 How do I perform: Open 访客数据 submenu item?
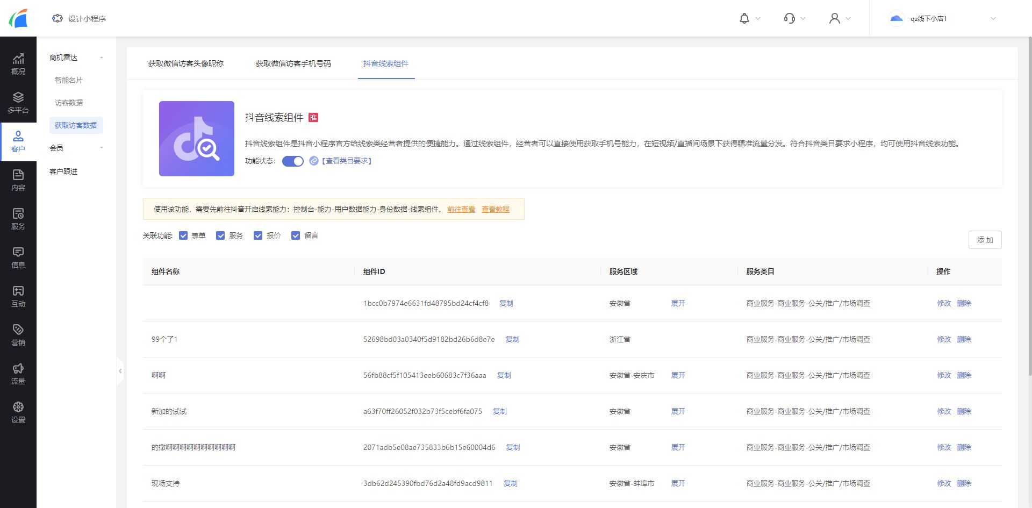point(69,103)
